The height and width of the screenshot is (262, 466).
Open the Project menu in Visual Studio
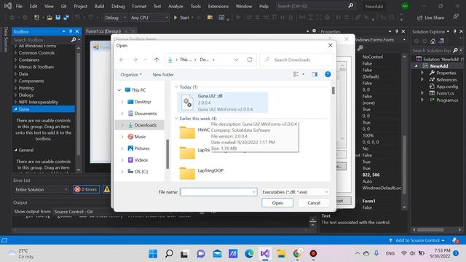point(81,6)
